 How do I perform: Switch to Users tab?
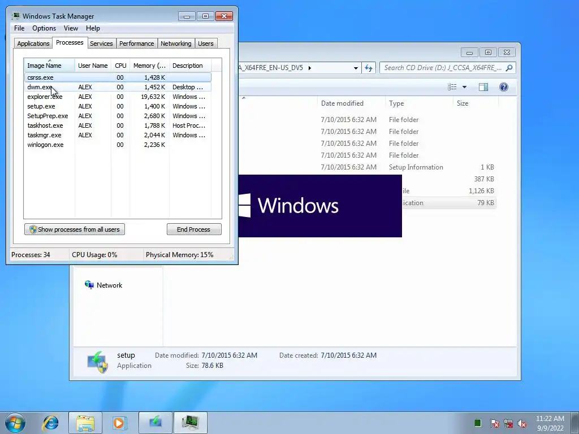pos(205,44)
